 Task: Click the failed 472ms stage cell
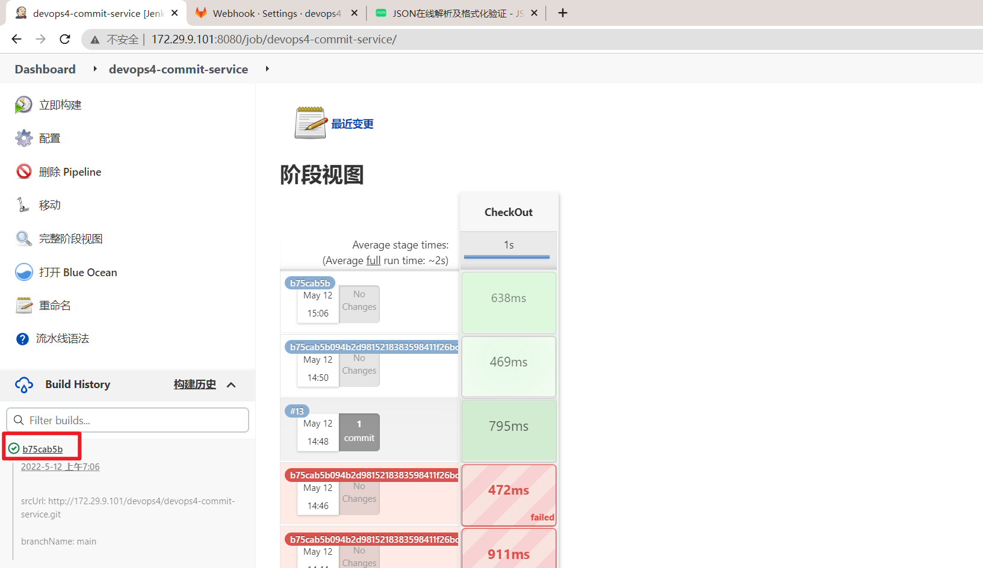click(x=509, y=495)
